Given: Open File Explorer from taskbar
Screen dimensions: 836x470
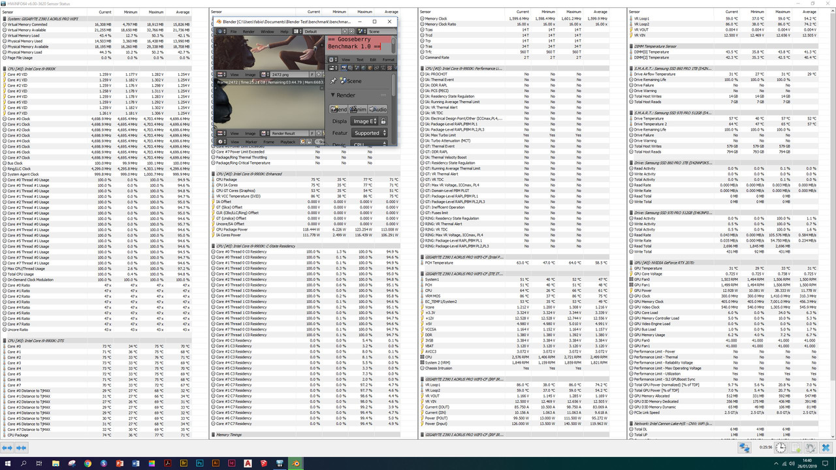Looking at the screenshot, I should tap(56, 463).
